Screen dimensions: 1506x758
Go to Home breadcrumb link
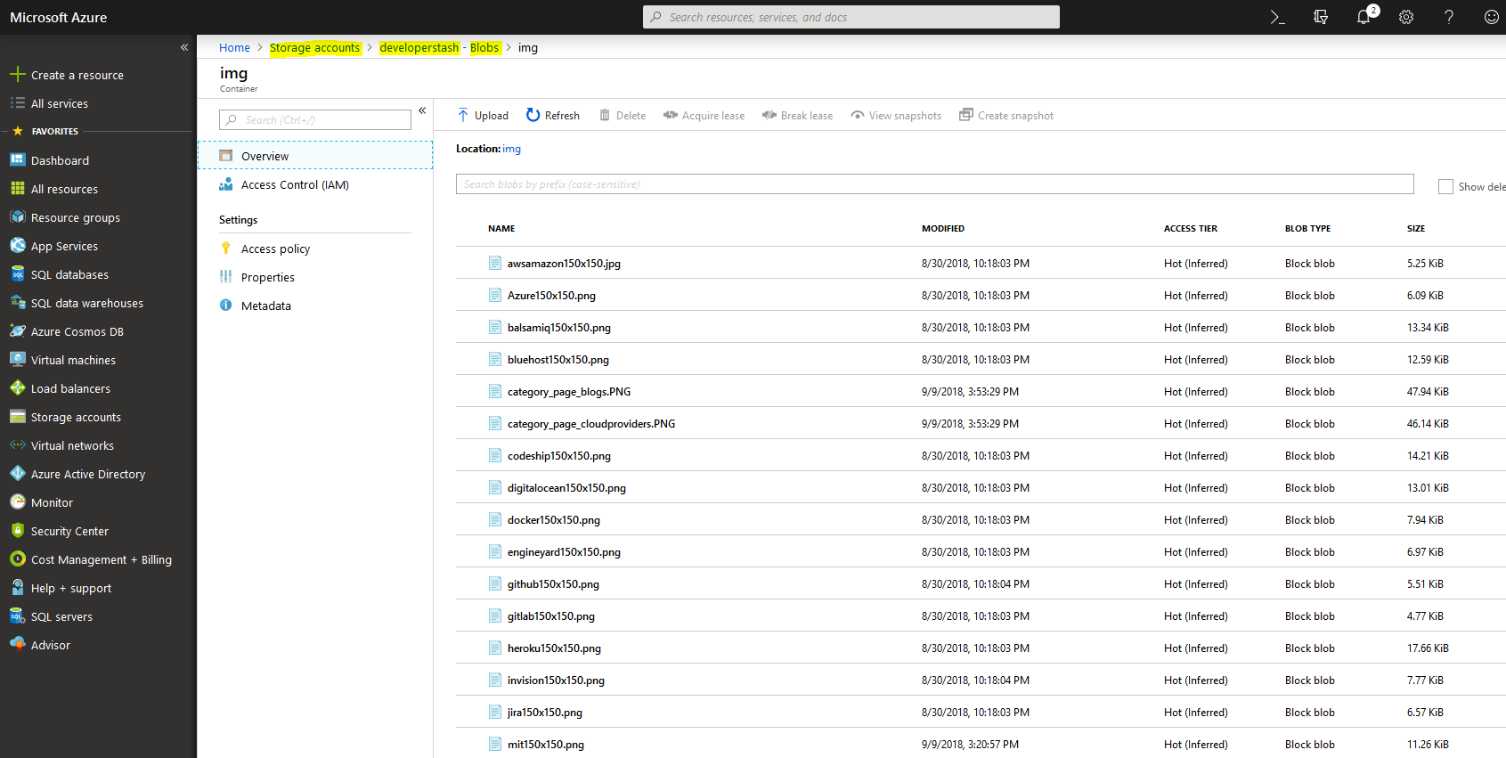[x=234, y=48]
